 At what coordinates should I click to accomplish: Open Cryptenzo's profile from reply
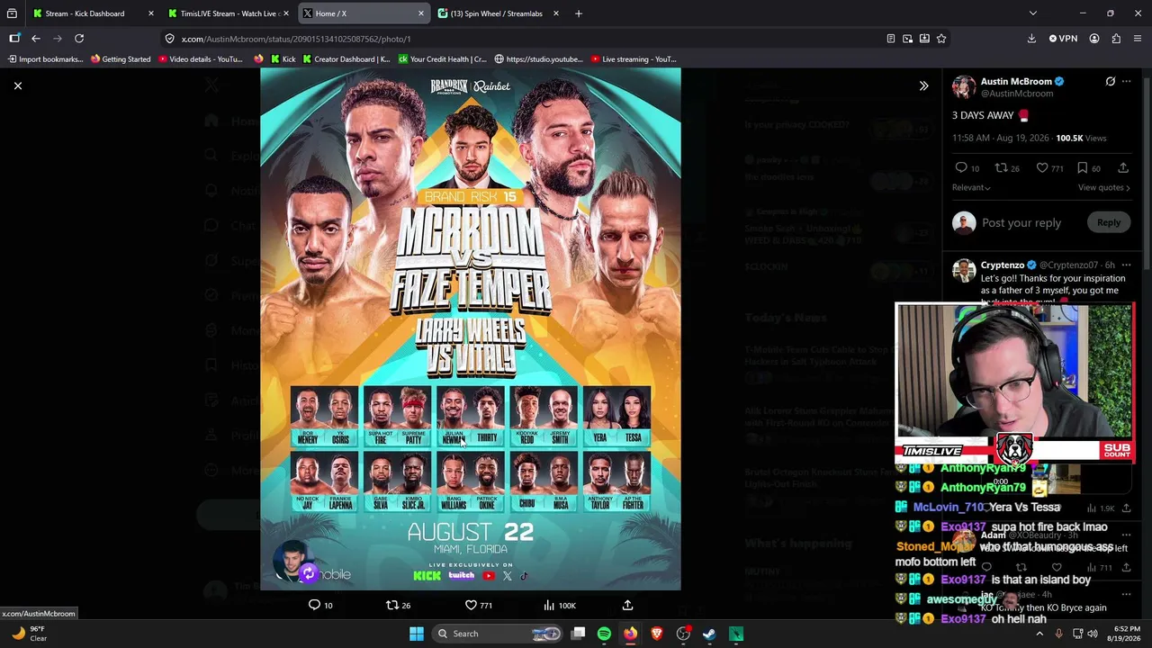(x=1003, y=265)
